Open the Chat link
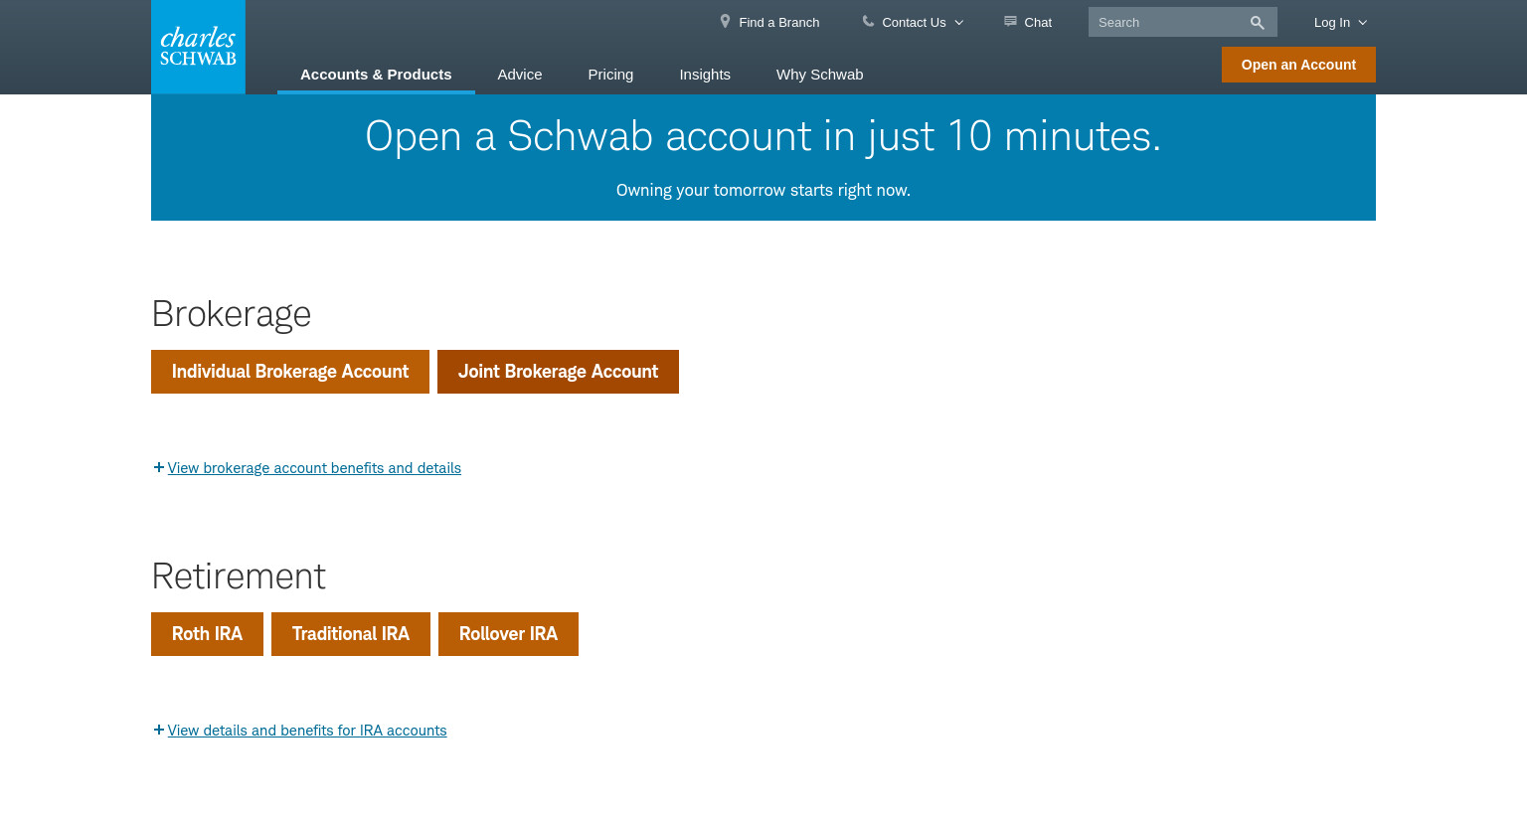The height and width of the screenshot is (819, 1527). [1038, 22]
